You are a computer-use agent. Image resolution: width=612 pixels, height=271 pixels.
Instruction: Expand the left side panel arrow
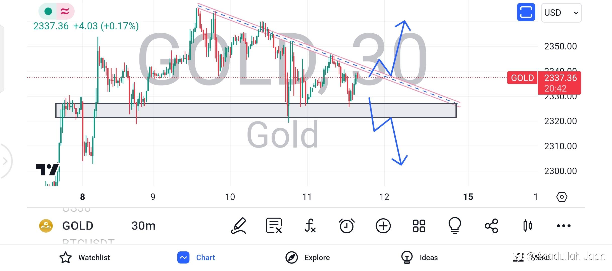point(5,161)
